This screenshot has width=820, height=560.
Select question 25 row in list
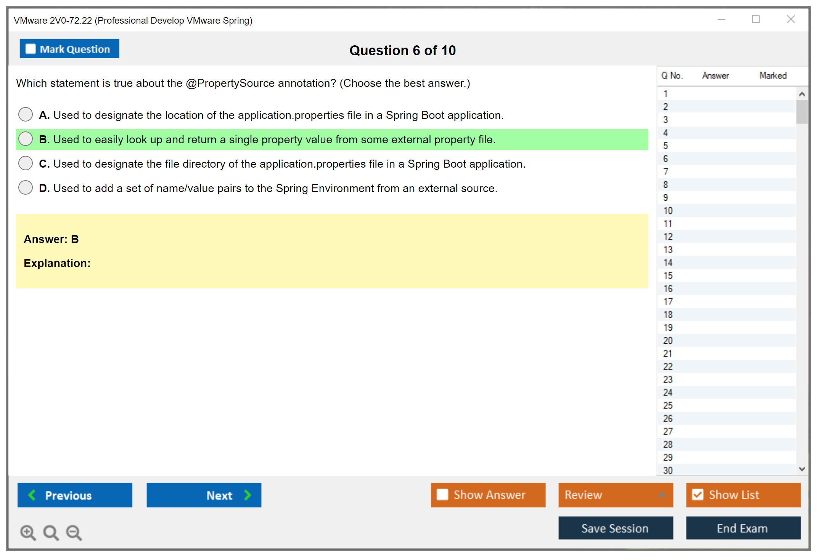[668, 405]
